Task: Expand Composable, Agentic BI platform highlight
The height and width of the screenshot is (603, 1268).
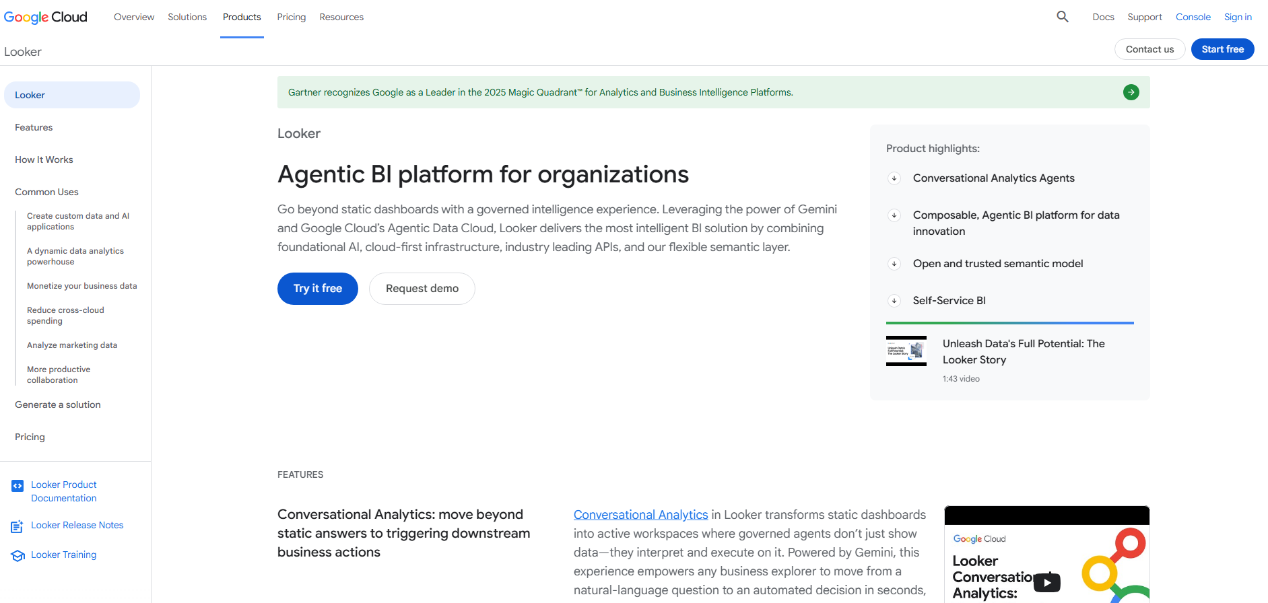Action: [894, 215]
